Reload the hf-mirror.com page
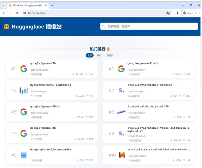The height and width of the screenshot is (168, 202). pyautogui.click(x=17, y=13)
